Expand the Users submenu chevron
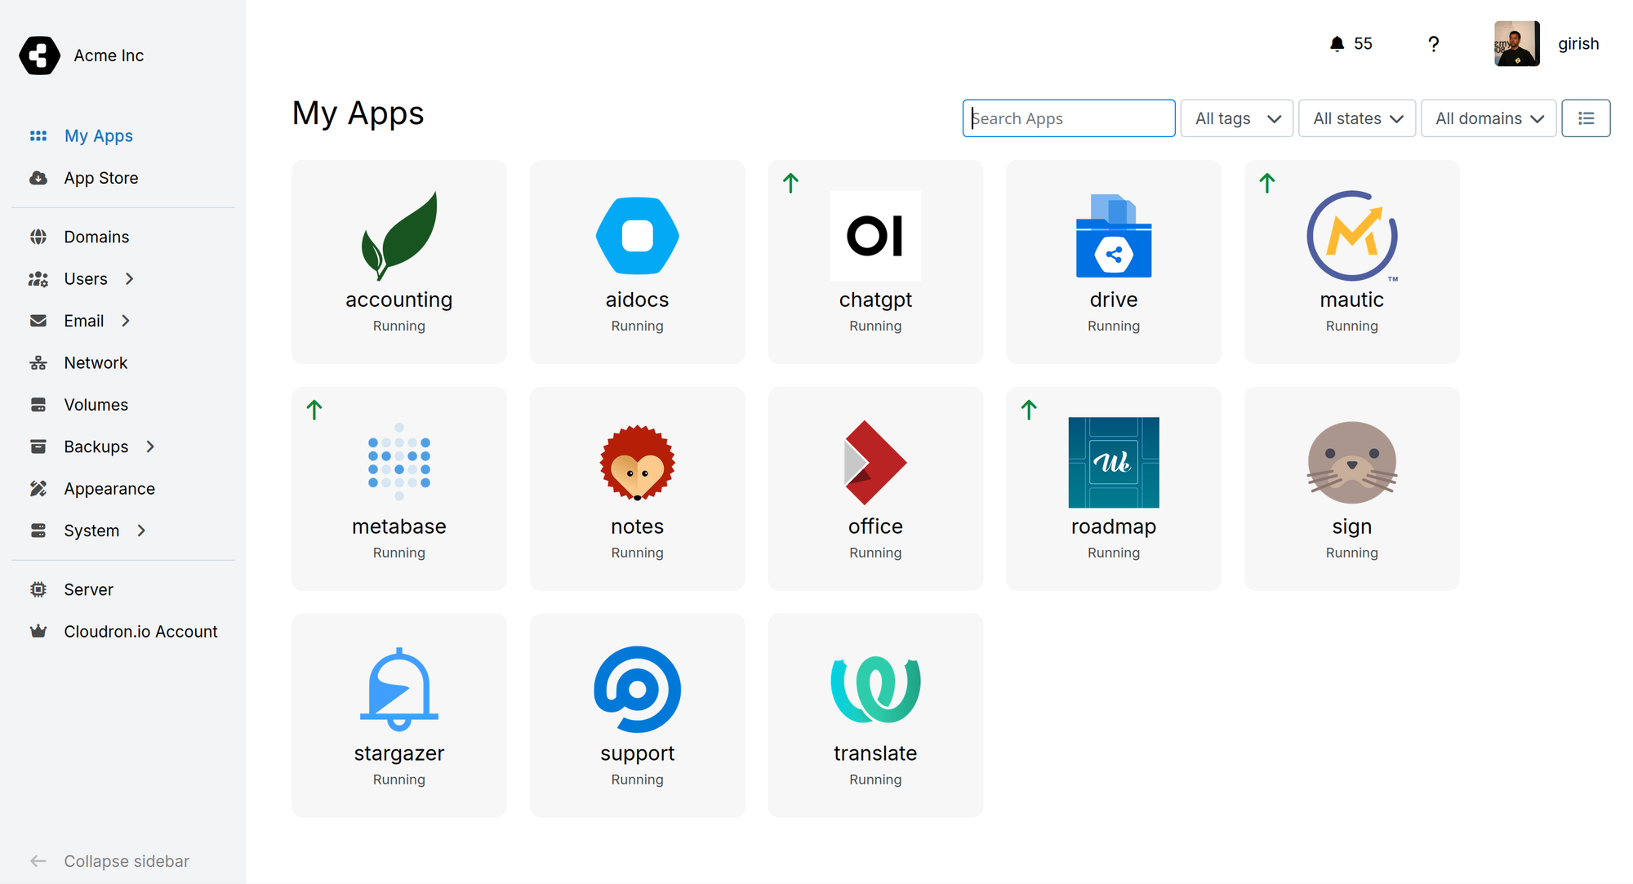The height and width of the screenshot is (884, 1633). (x=129, y=279)
